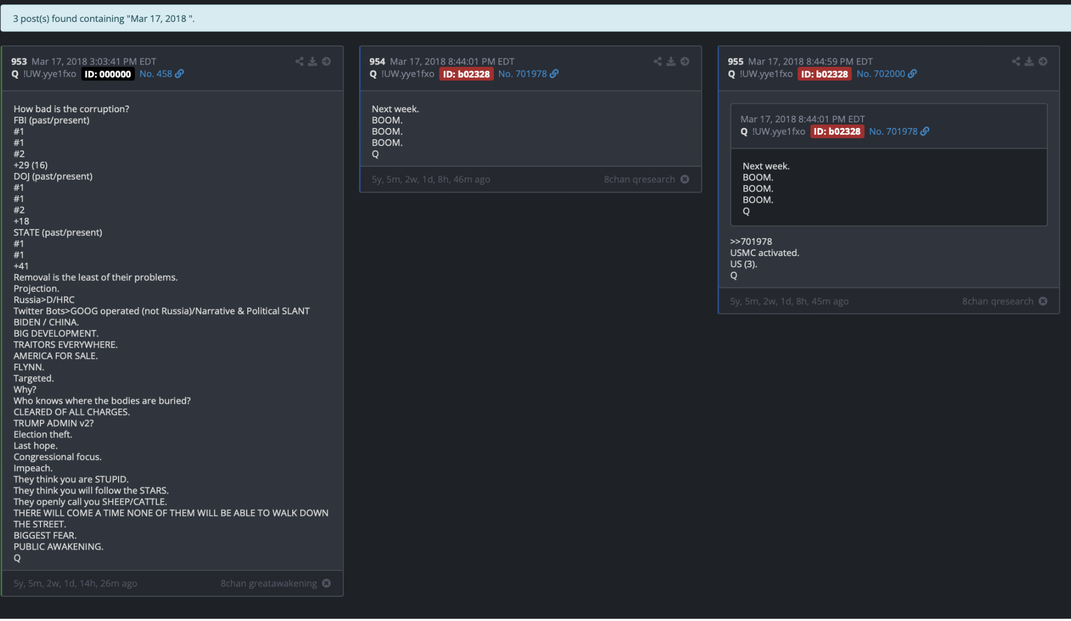The image size is (1071, 621).
Task: Click ID: b02328 badge in post 955 header
Action: (824, 74)
